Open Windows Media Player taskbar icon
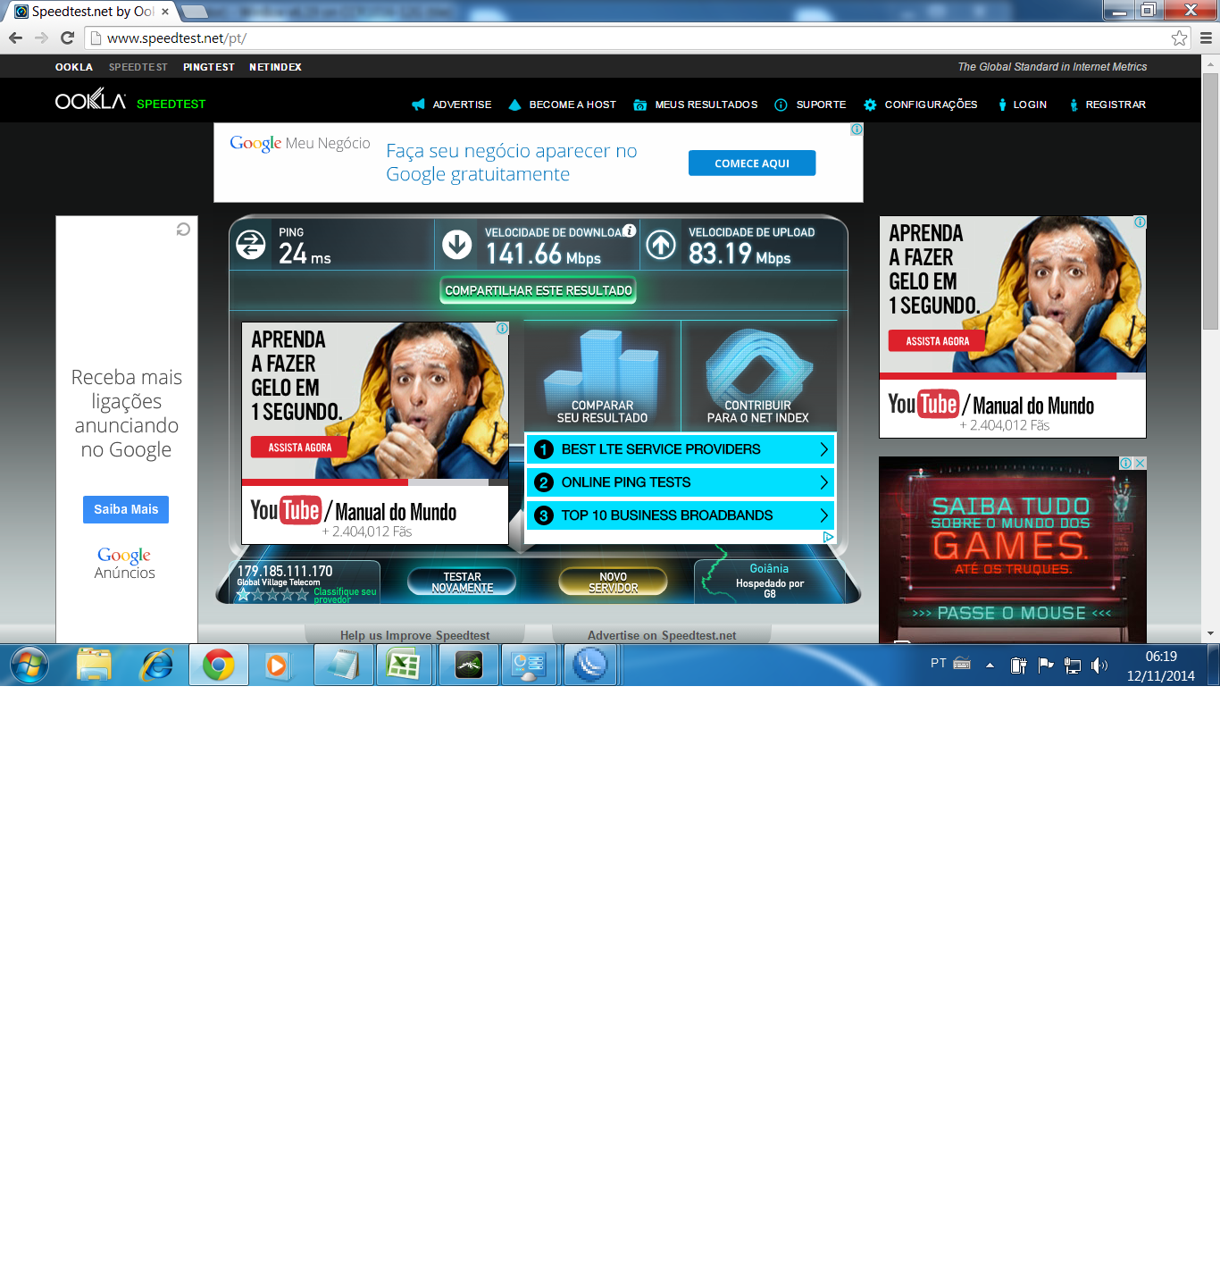Screen dimensions: 1220x1281 [x=278, y=666]
